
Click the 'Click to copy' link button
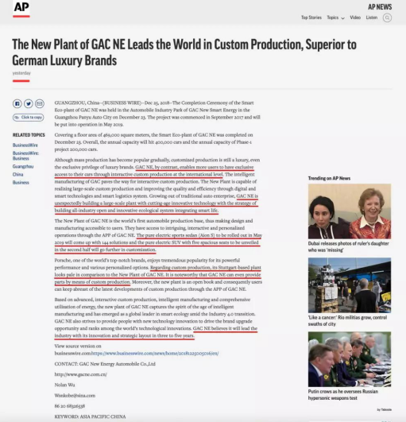pos(29,118)
